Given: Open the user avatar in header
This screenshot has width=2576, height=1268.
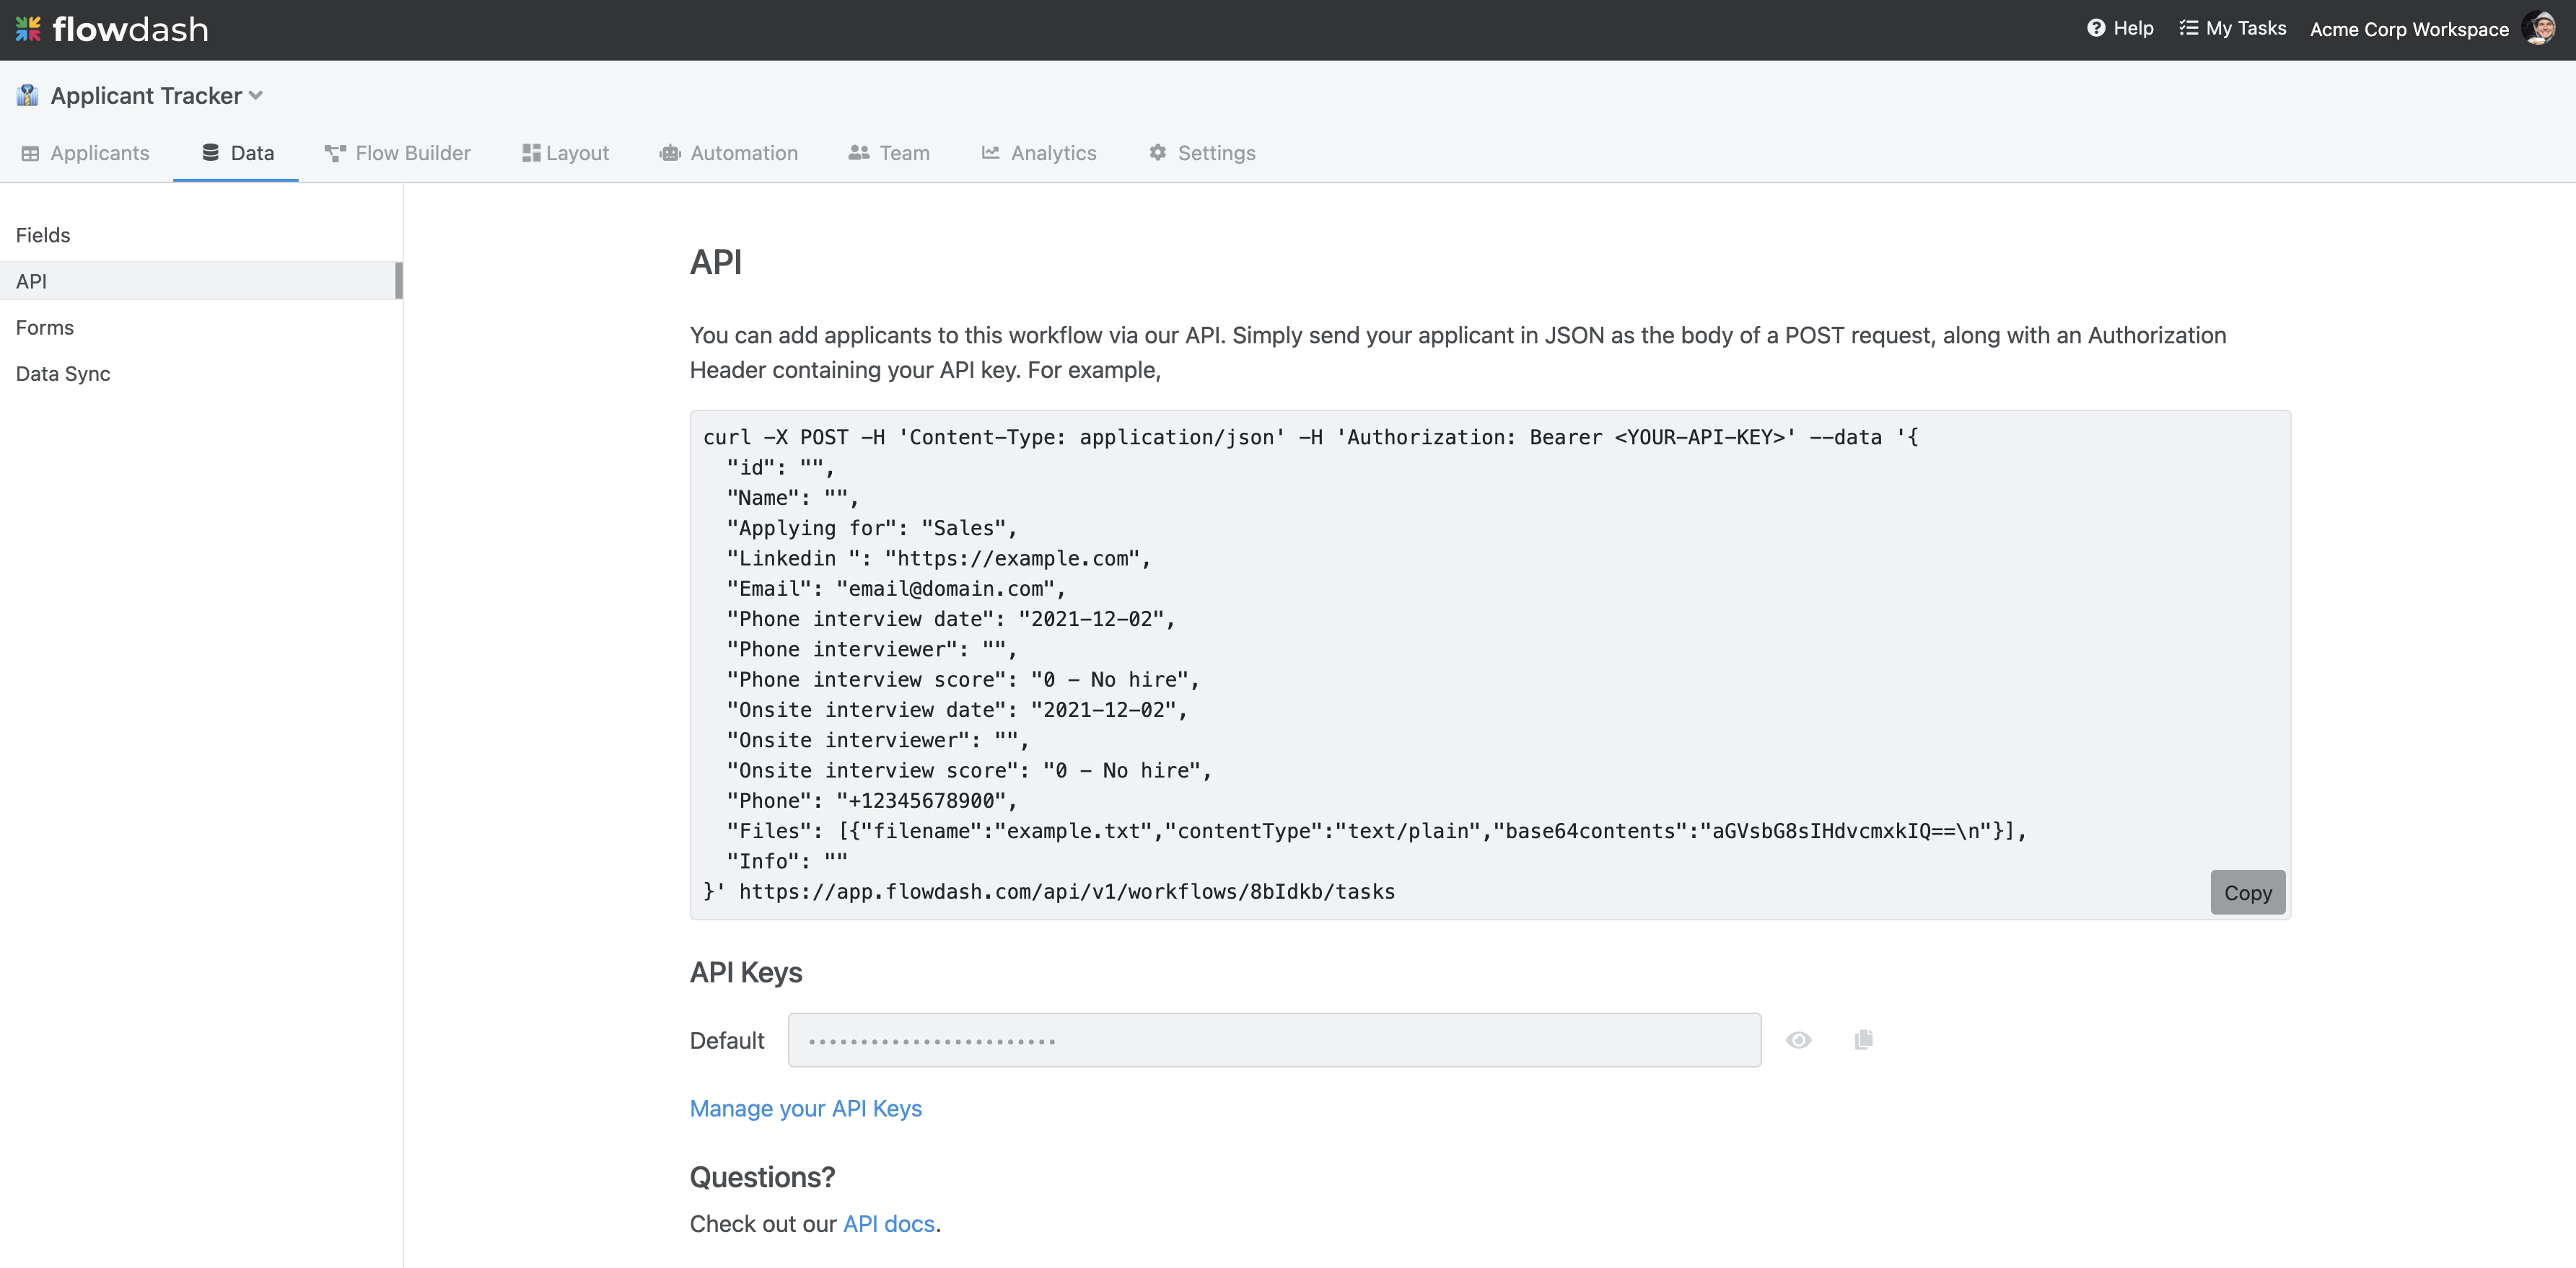Looking at the screenshot, I should [x=2540, y=29].
